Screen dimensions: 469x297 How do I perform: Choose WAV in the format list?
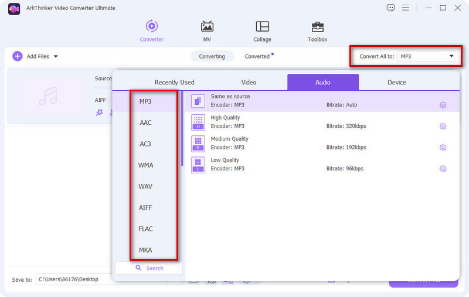[x=145, y=186]
